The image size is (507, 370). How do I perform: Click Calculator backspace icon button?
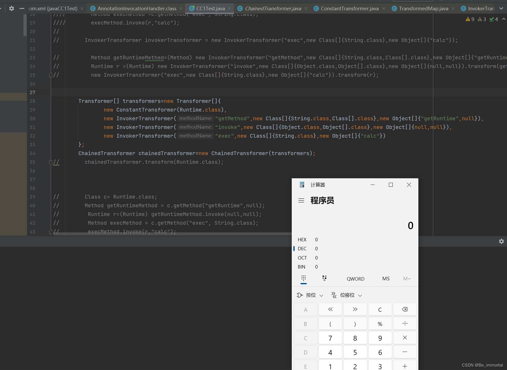(405, 309)
